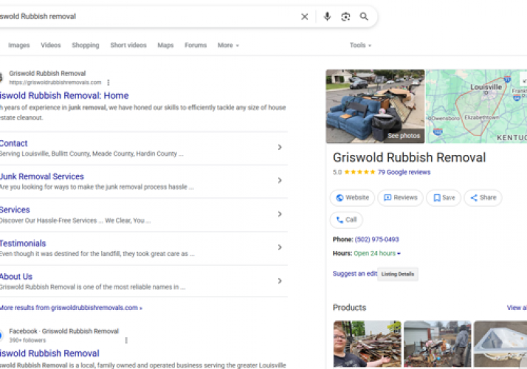Viewport: 527px width, 369px height.
Task: Open the Griswold Rubbish Removal: Home result
Action: pyautogui.click(x=64, y=96)
